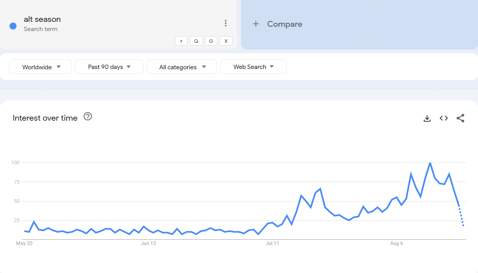Open the Web Search type dropdown
This screenshot has width=478, height=273.
pyautogui.click(x=253, y=67)
